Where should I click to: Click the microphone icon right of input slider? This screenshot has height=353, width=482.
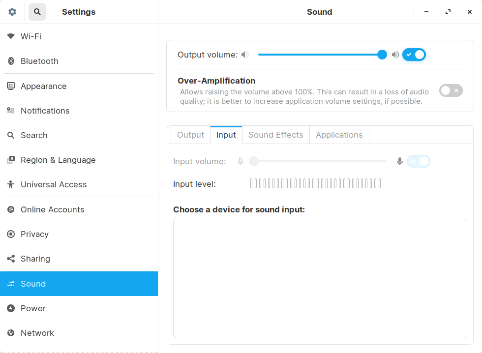(400, 161)
